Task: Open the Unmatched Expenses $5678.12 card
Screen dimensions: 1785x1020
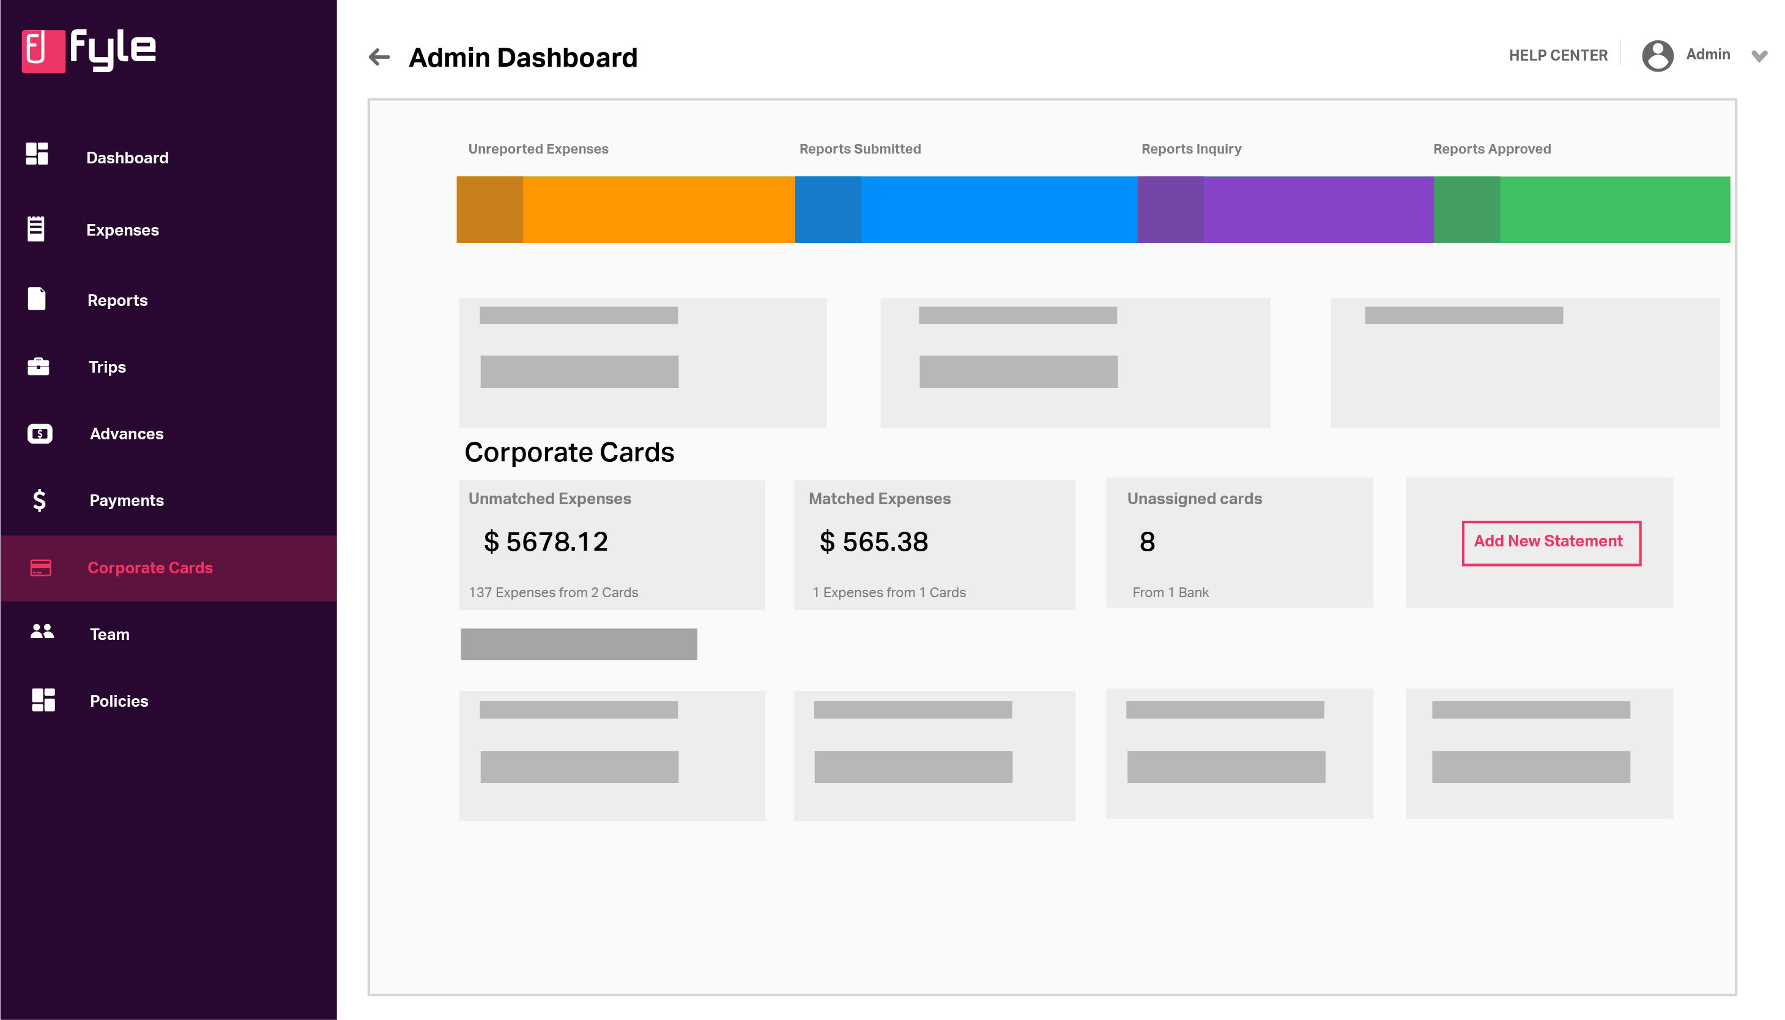Action: pos(610,543)
